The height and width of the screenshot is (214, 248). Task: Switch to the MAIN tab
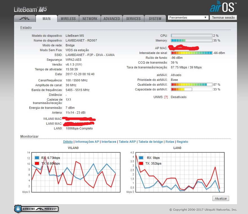(47, 19)
